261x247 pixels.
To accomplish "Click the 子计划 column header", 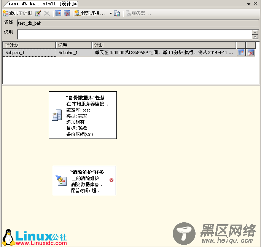I will coord(29,45).
